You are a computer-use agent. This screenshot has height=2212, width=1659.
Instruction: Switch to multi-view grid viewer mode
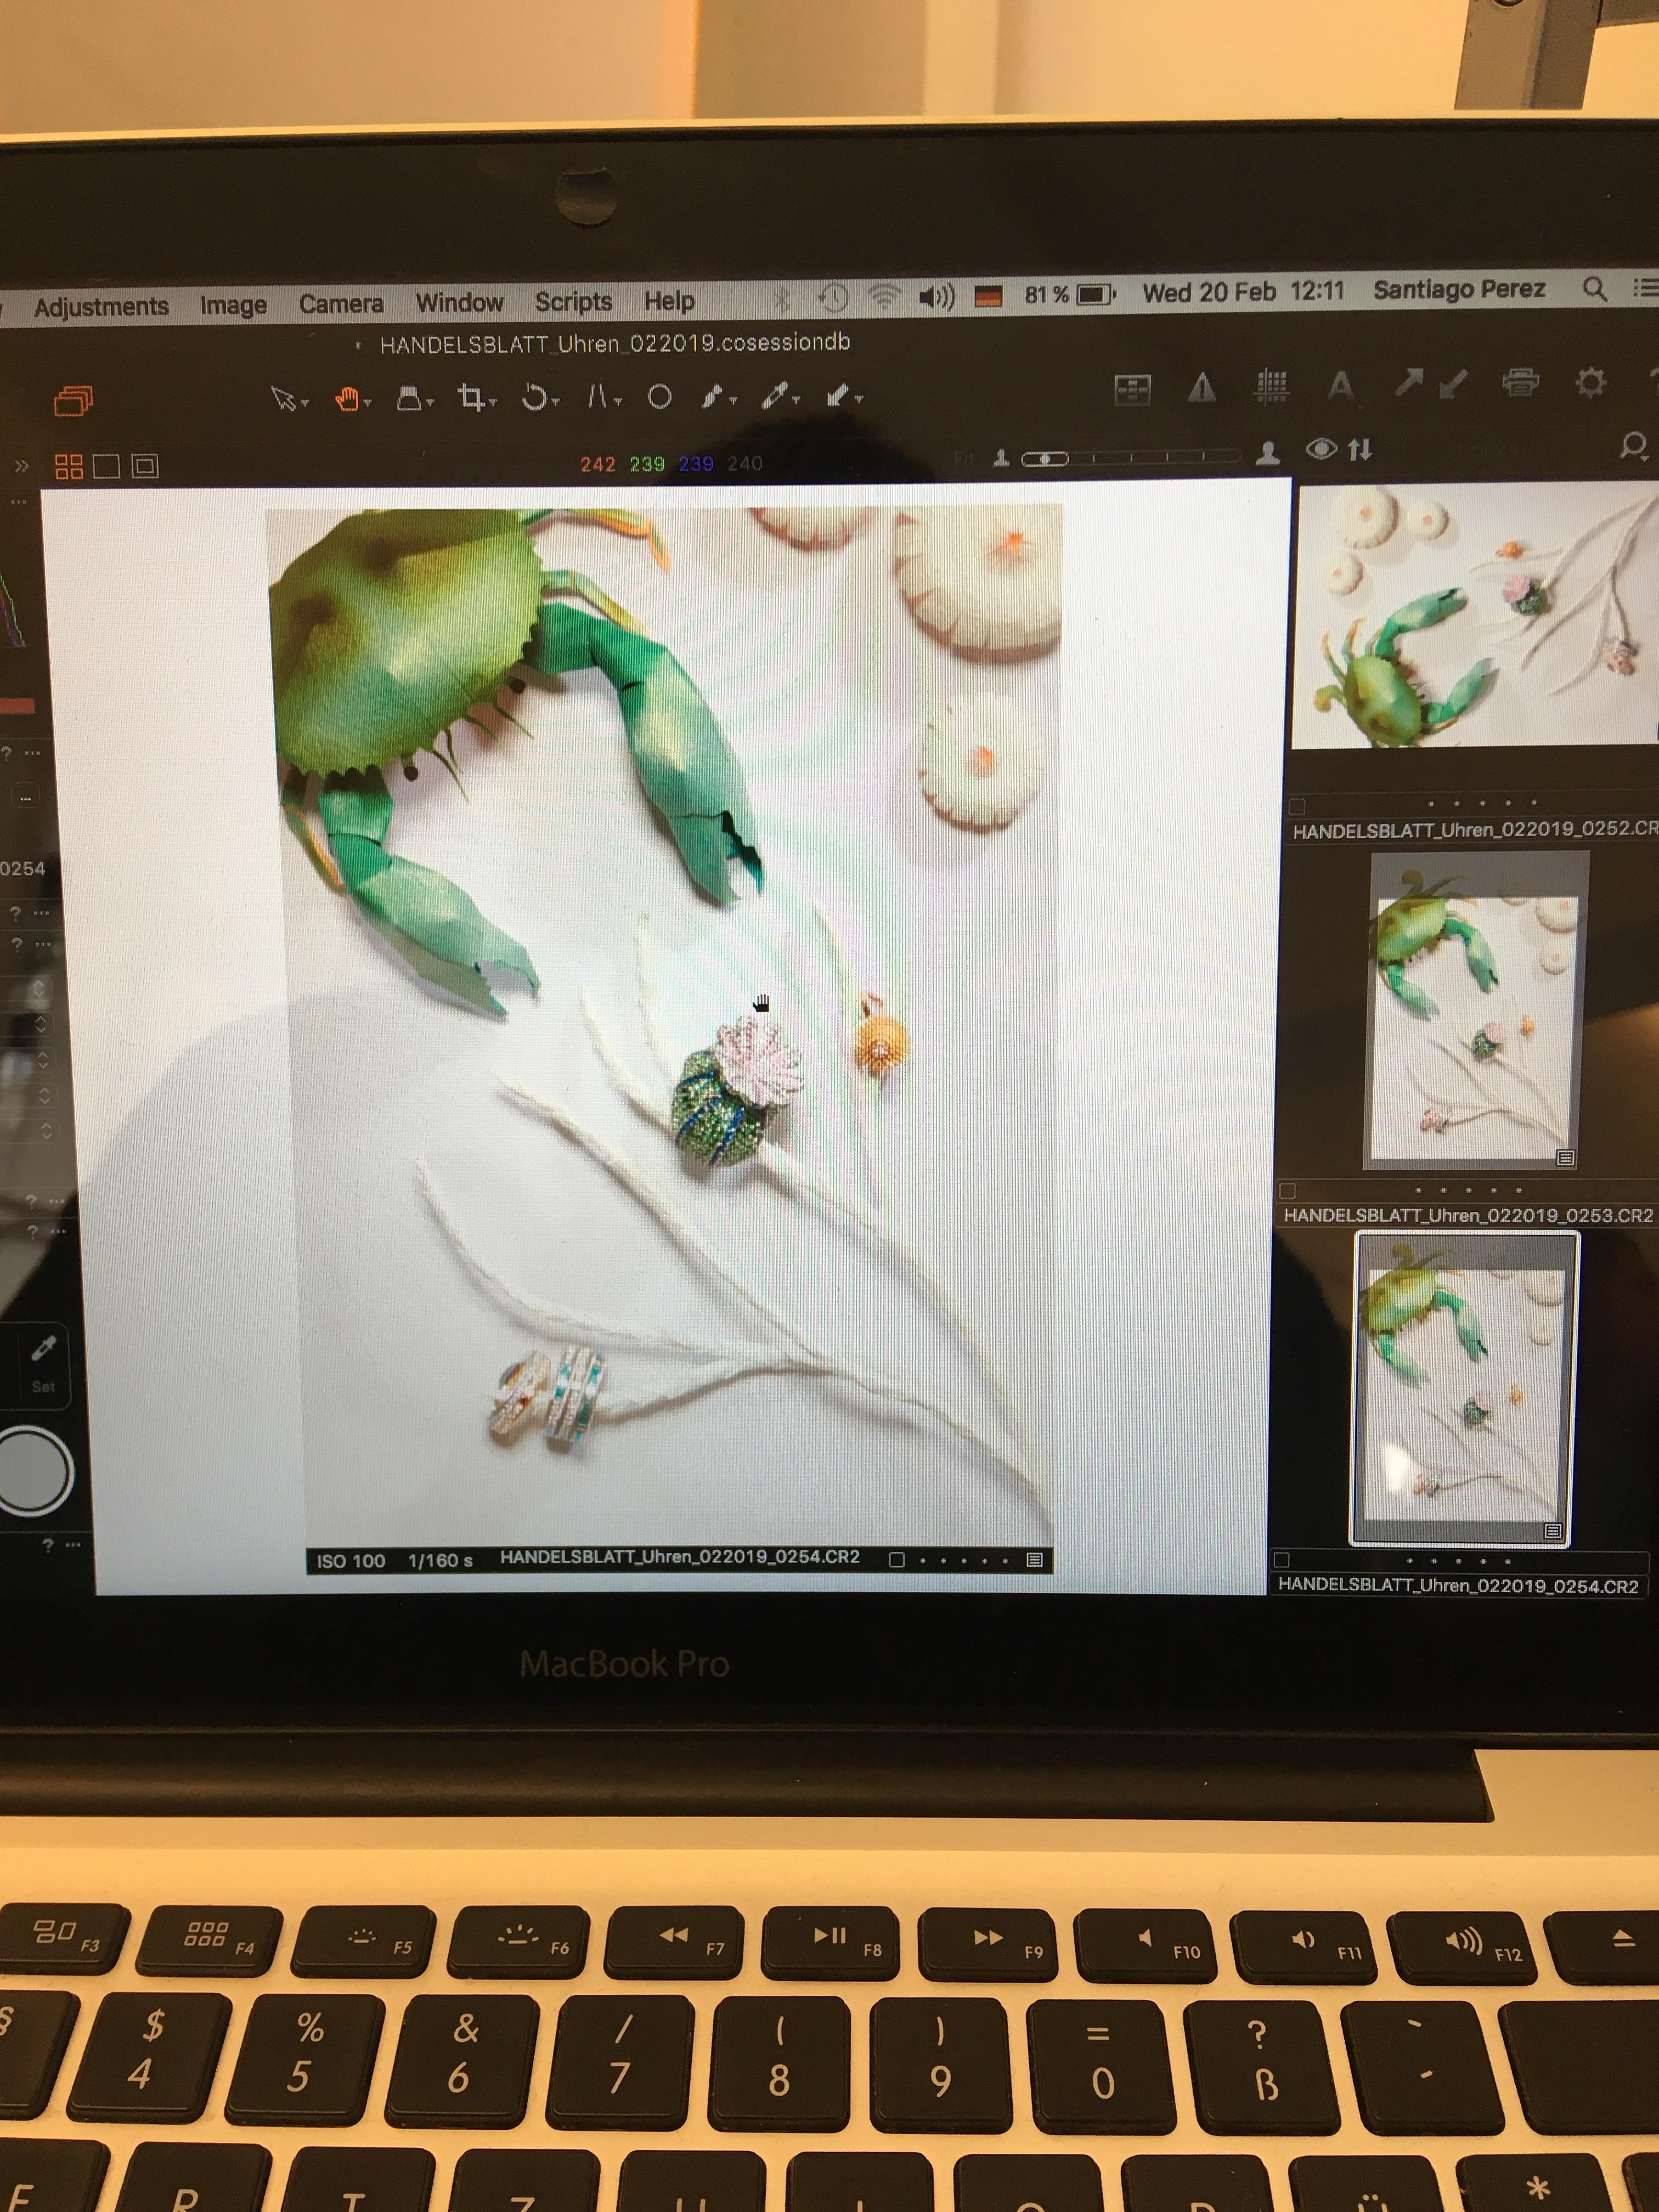69,466
